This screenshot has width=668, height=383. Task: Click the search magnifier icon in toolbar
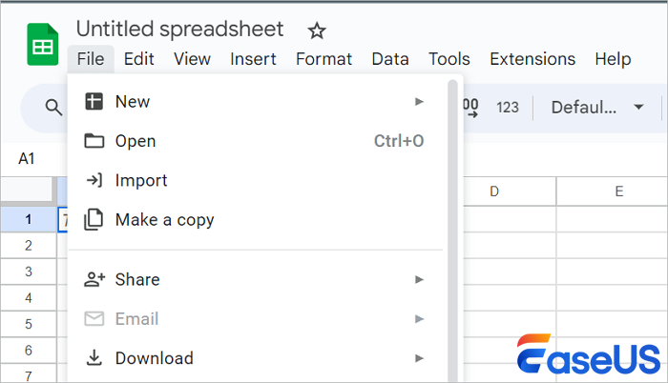(53, 108)
